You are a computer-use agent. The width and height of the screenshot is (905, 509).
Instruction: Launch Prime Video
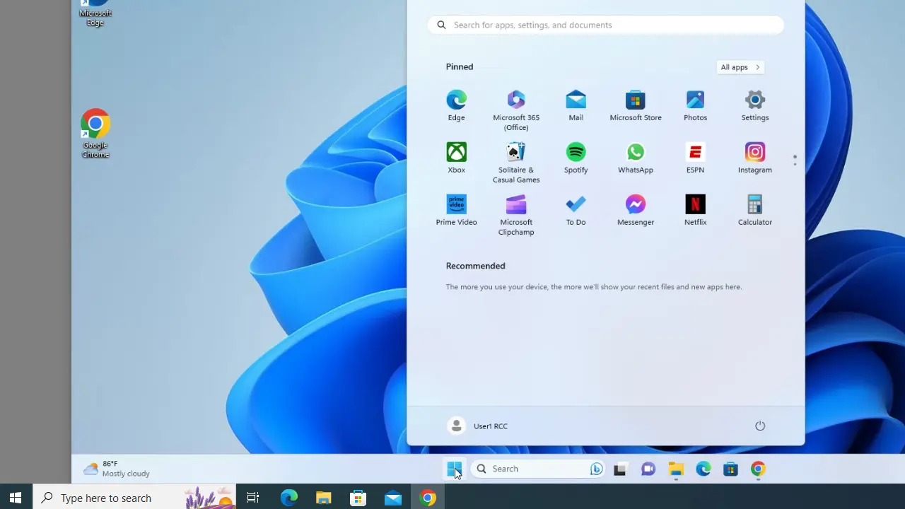456,211
